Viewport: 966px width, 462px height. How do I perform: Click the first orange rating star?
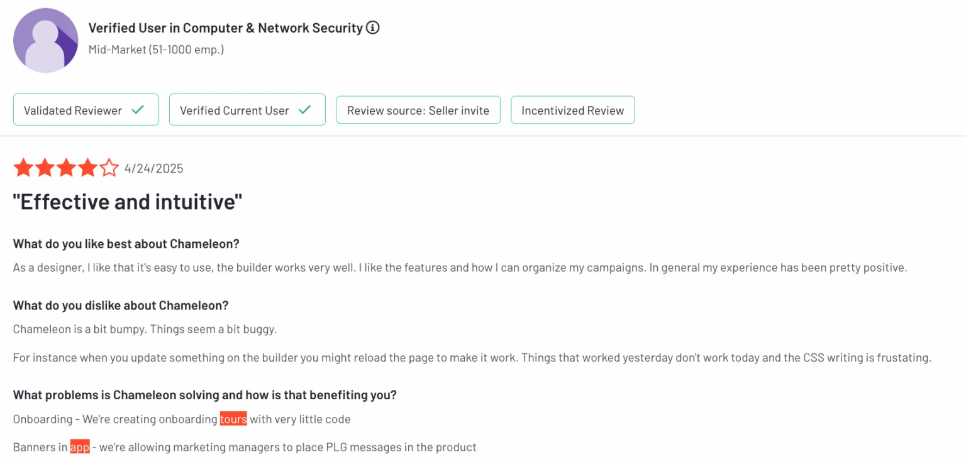click(23, 168)
